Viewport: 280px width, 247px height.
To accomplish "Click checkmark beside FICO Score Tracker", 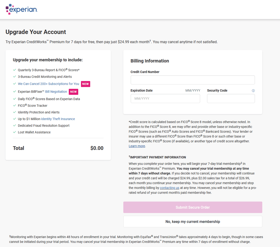I will coord(15,105).
